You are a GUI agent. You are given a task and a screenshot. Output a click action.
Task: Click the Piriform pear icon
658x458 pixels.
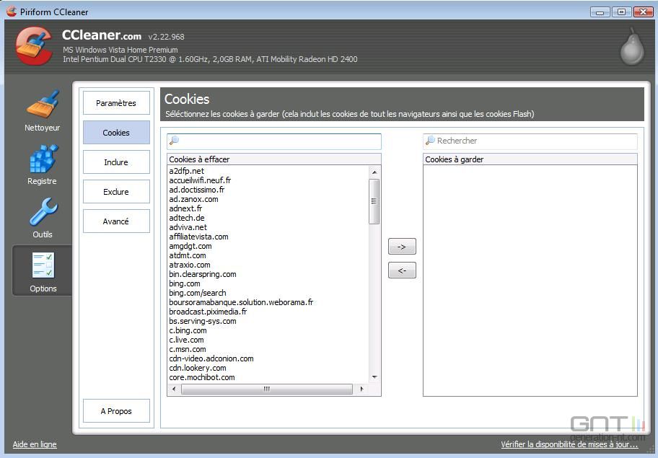(632, 47)
